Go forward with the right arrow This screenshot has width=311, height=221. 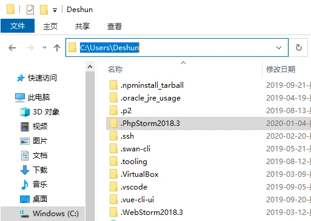pyautogui.click(x=30, y=48)
